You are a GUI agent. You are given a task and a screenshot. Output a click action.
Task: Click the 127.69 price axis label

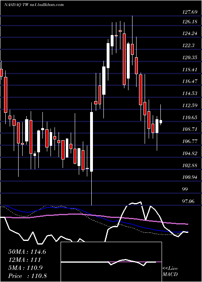(x=189, y=12)
